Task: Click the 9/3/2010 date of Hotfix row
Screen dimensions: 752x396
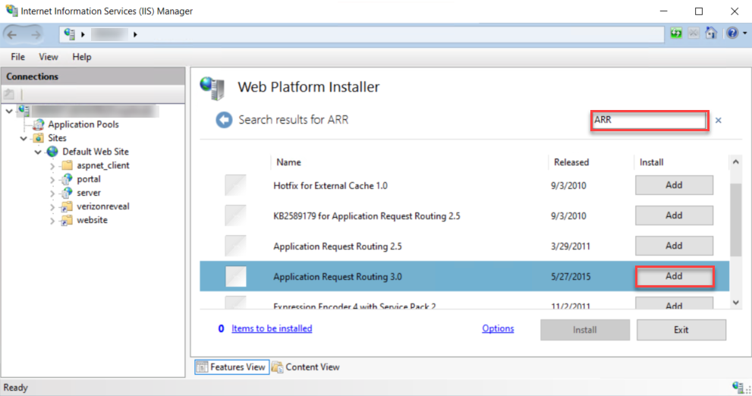Action: pos(568,186)
